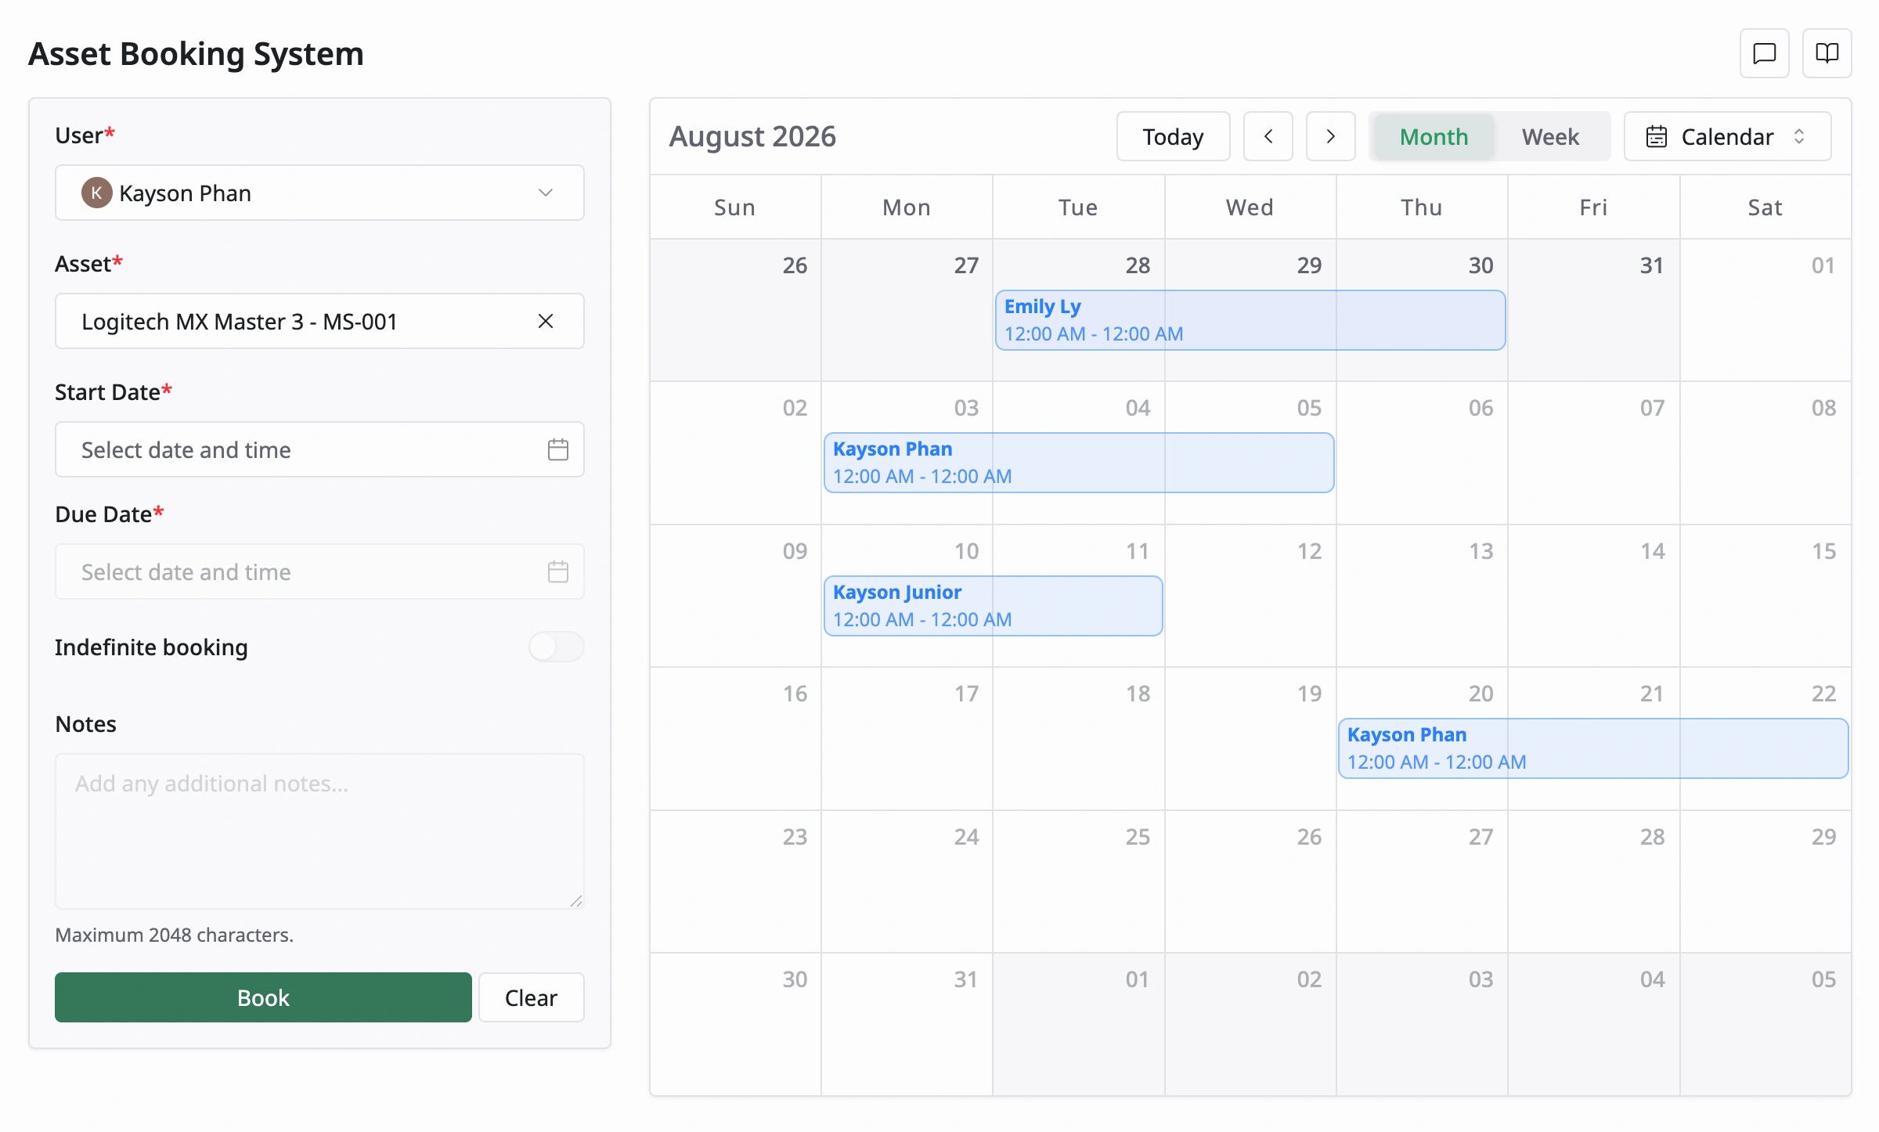
Task: Open the Start Date calendar picker icon
Action: 557,449
